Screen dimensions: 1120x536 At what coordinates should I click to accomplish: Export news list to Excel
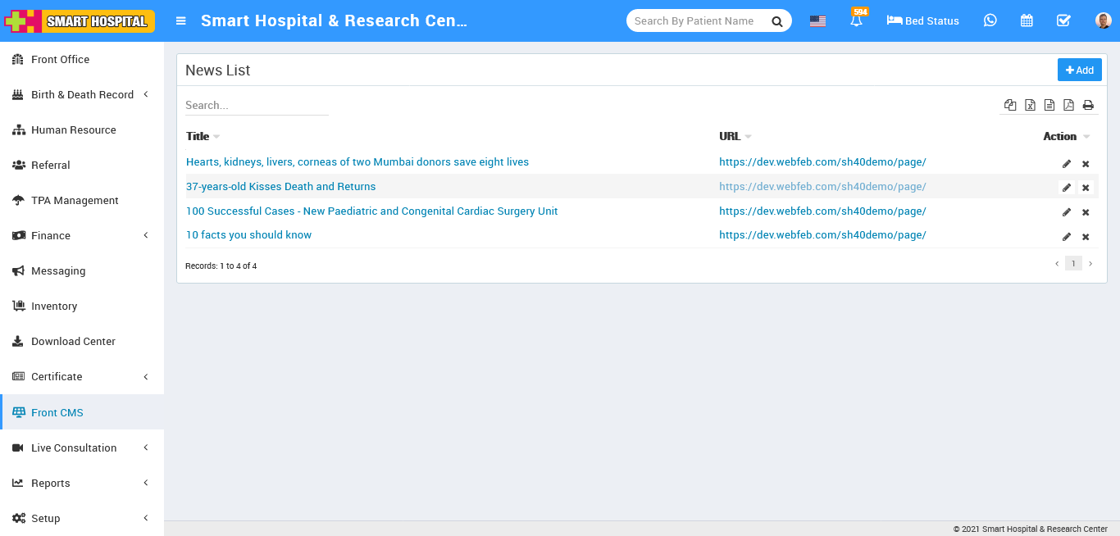pos(1030,105)
